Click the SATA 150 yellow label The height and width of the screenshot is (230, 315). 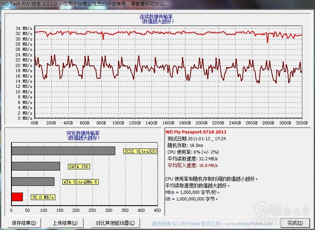tap(79, 167)
